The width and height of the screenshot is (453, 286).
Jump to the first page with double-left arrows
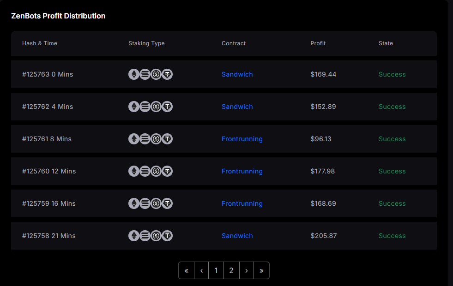(x=187, y=270)
